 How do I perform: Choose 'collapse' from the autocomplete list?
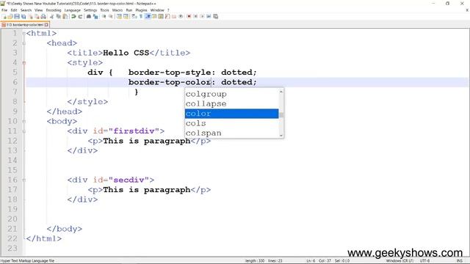(232, 104)
